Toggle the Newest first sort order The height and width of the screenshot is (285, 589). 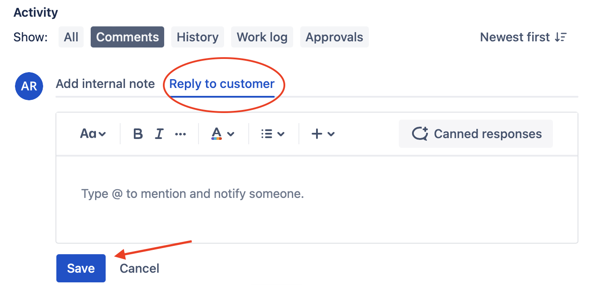tap(523, 37)
